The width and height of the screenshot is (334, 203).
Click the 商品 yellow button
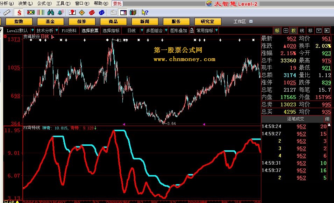[113, 21]
